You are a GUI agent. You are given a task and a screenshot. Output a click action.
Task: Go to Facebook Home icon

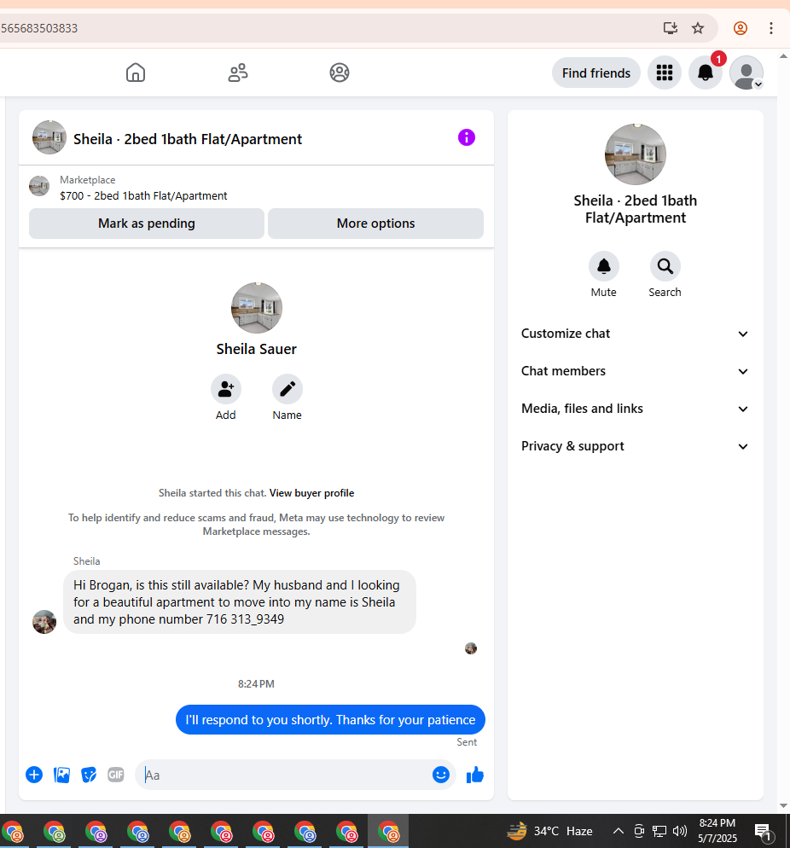tap(135, 73)
